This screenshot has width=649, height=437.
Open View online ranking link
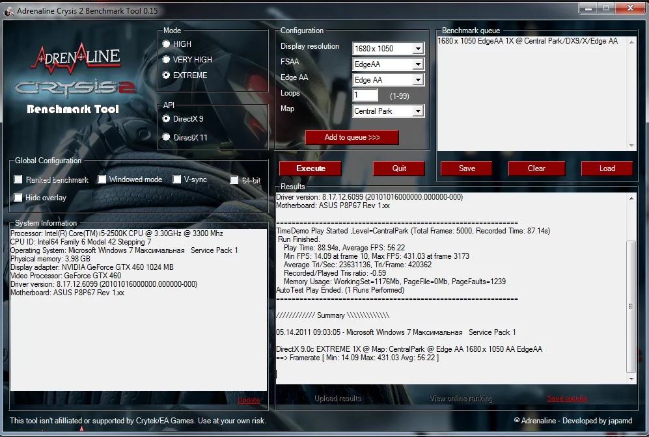pos(461,398)
